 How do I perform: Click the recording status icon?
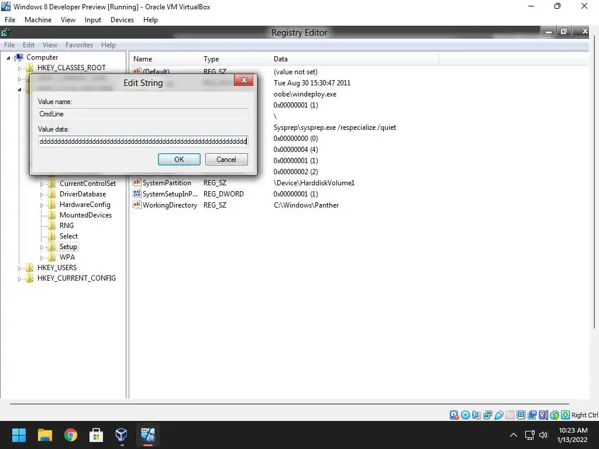point(532,415)
